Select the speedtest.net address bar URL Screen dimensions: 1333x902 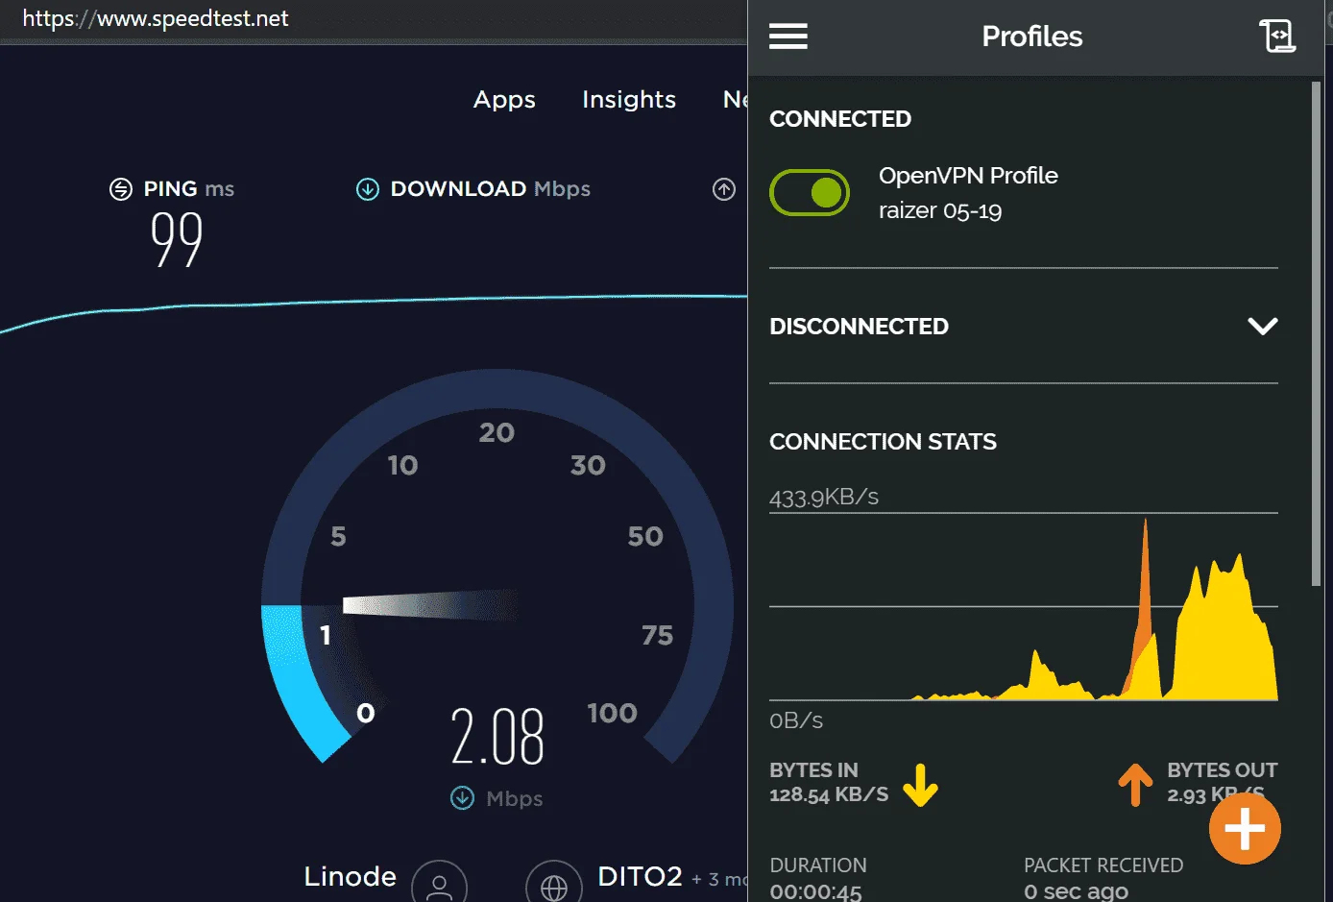pyautogui.click(x=156, y=18)
